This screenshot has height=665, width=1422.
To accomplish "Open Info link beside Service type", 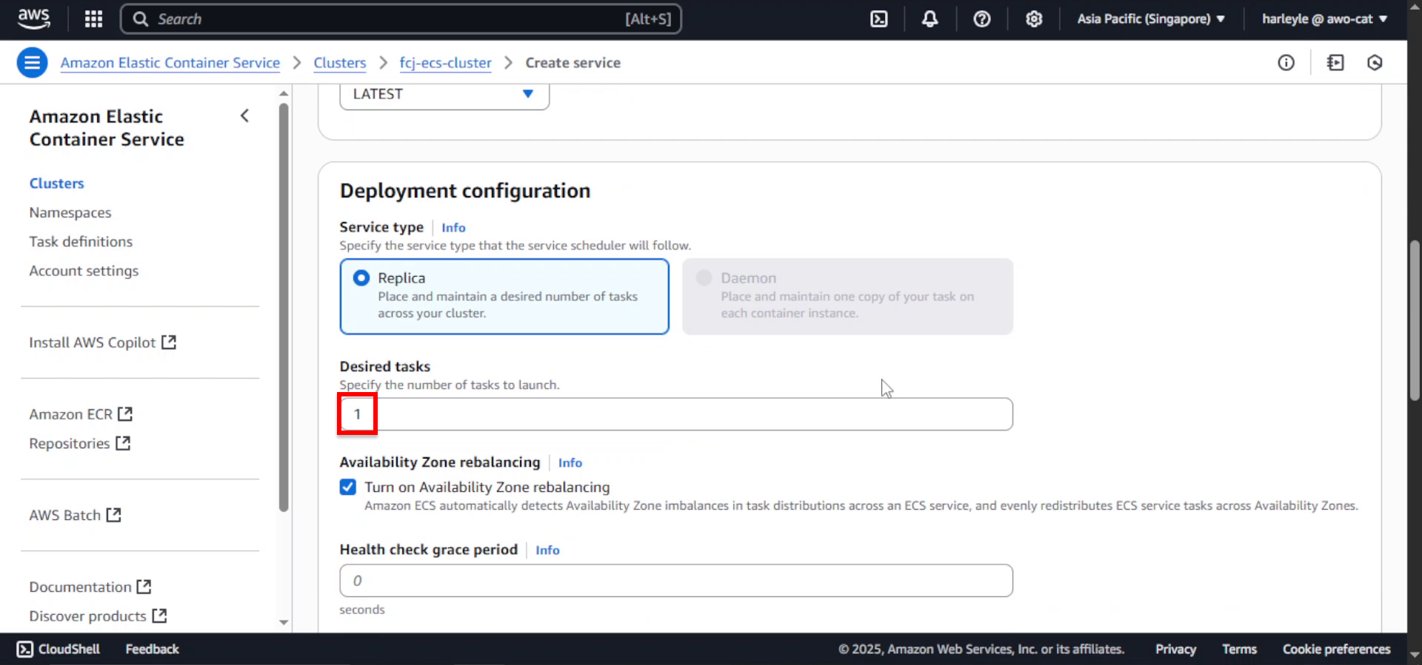I will [453, 228].
